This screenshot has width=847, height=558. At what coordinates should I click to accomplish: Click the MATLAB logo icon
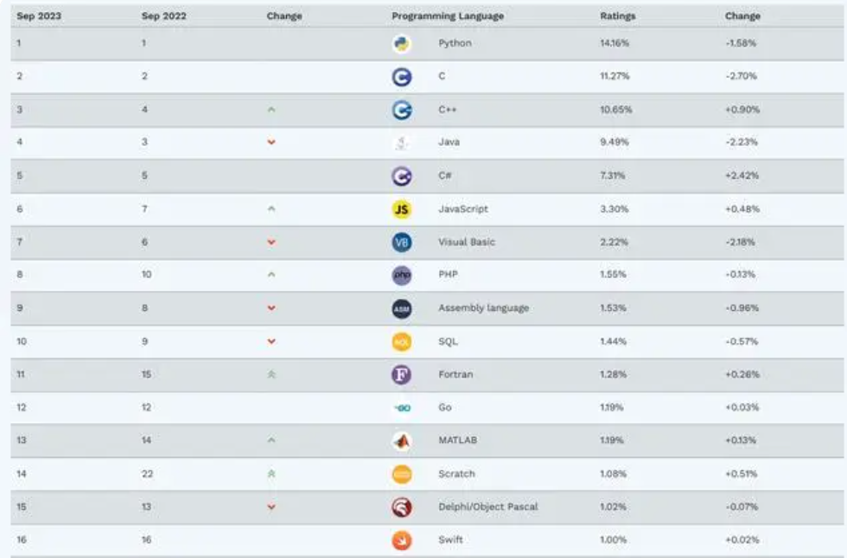point(401,441)
